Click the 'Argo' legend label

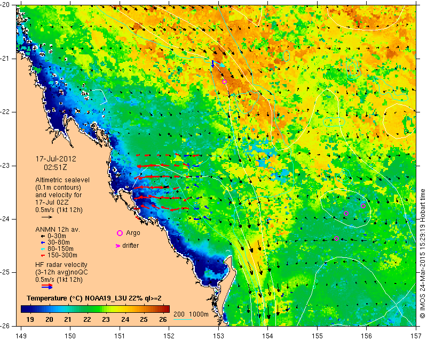(133, 233)
